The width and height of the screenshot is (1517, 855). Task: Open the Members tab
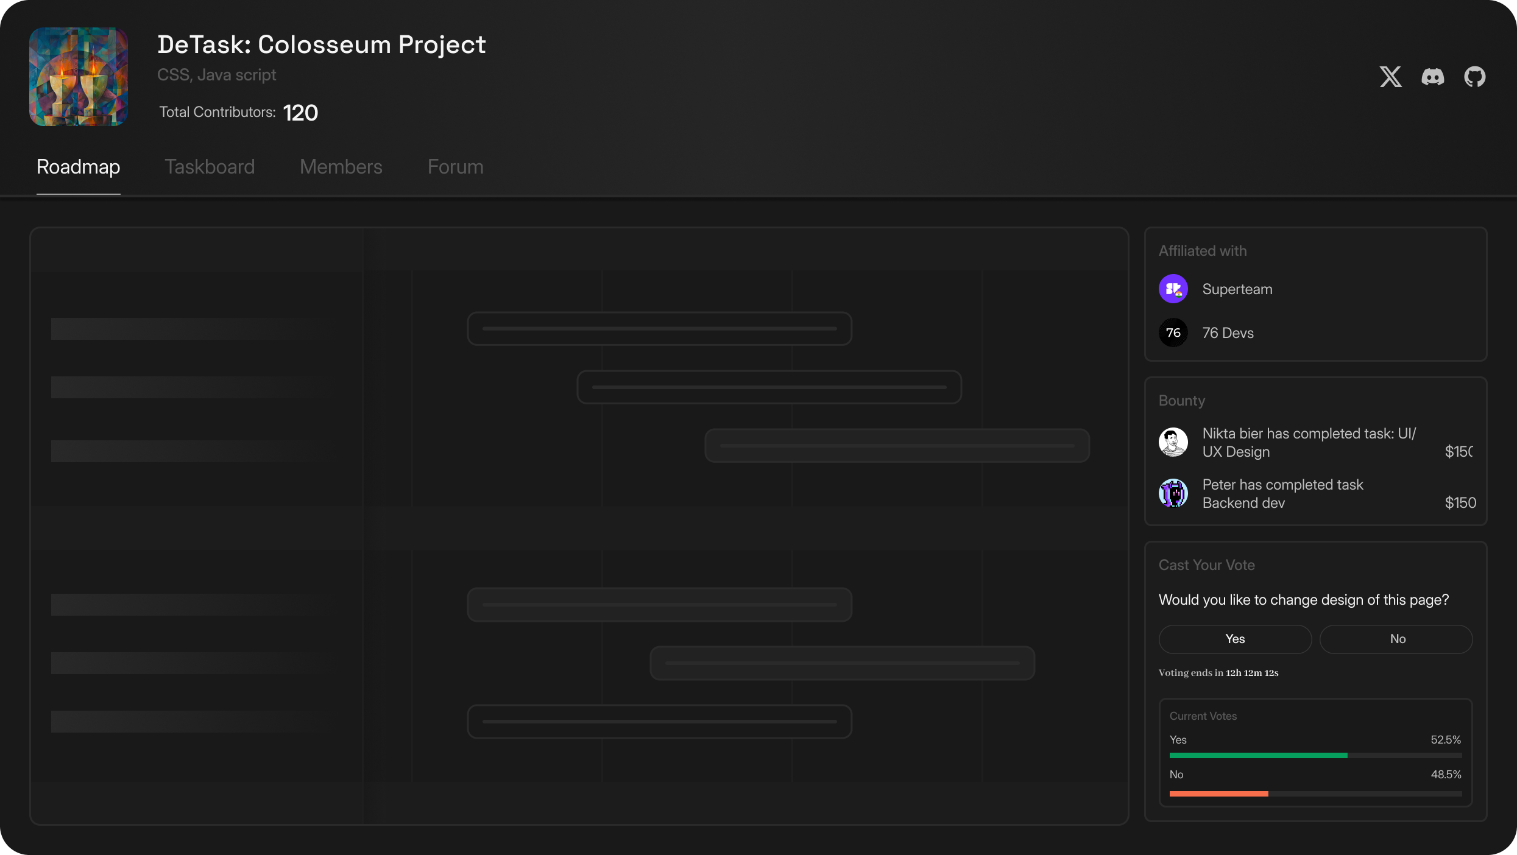pyautogui.click(x=341, y=167)
